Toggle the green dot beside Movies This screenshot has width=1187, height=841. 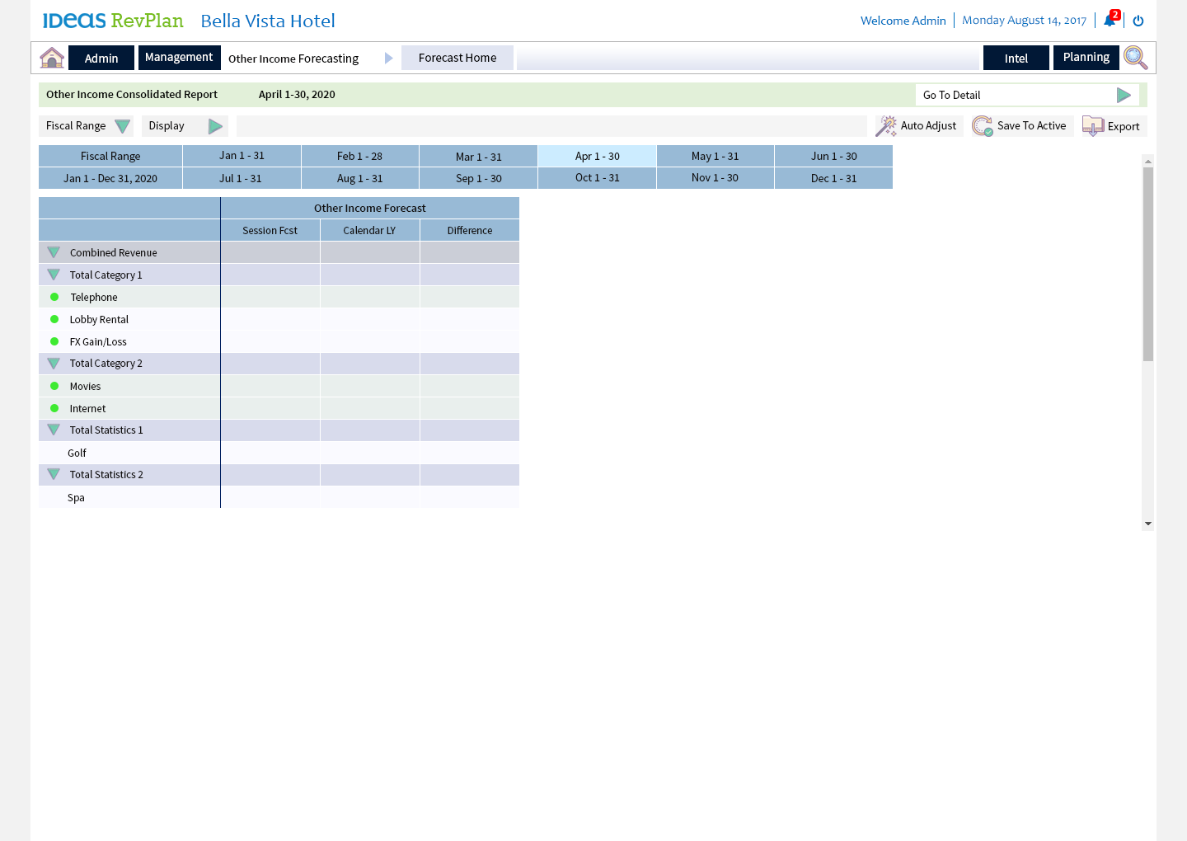(x=54, y=386)
